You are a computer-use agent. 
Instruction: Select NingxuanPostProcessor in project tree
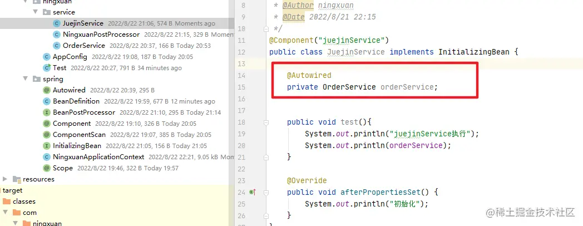tap(117, 35)
